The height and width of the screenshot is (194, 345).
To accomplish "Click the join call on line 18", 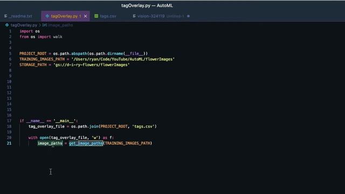I will [94, 127].
